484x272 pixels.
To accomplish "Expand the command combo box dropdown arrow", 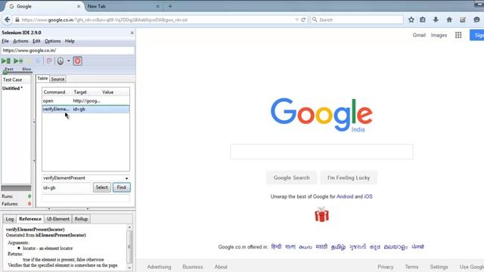I will pyautogui.click(x=126, y=178).
